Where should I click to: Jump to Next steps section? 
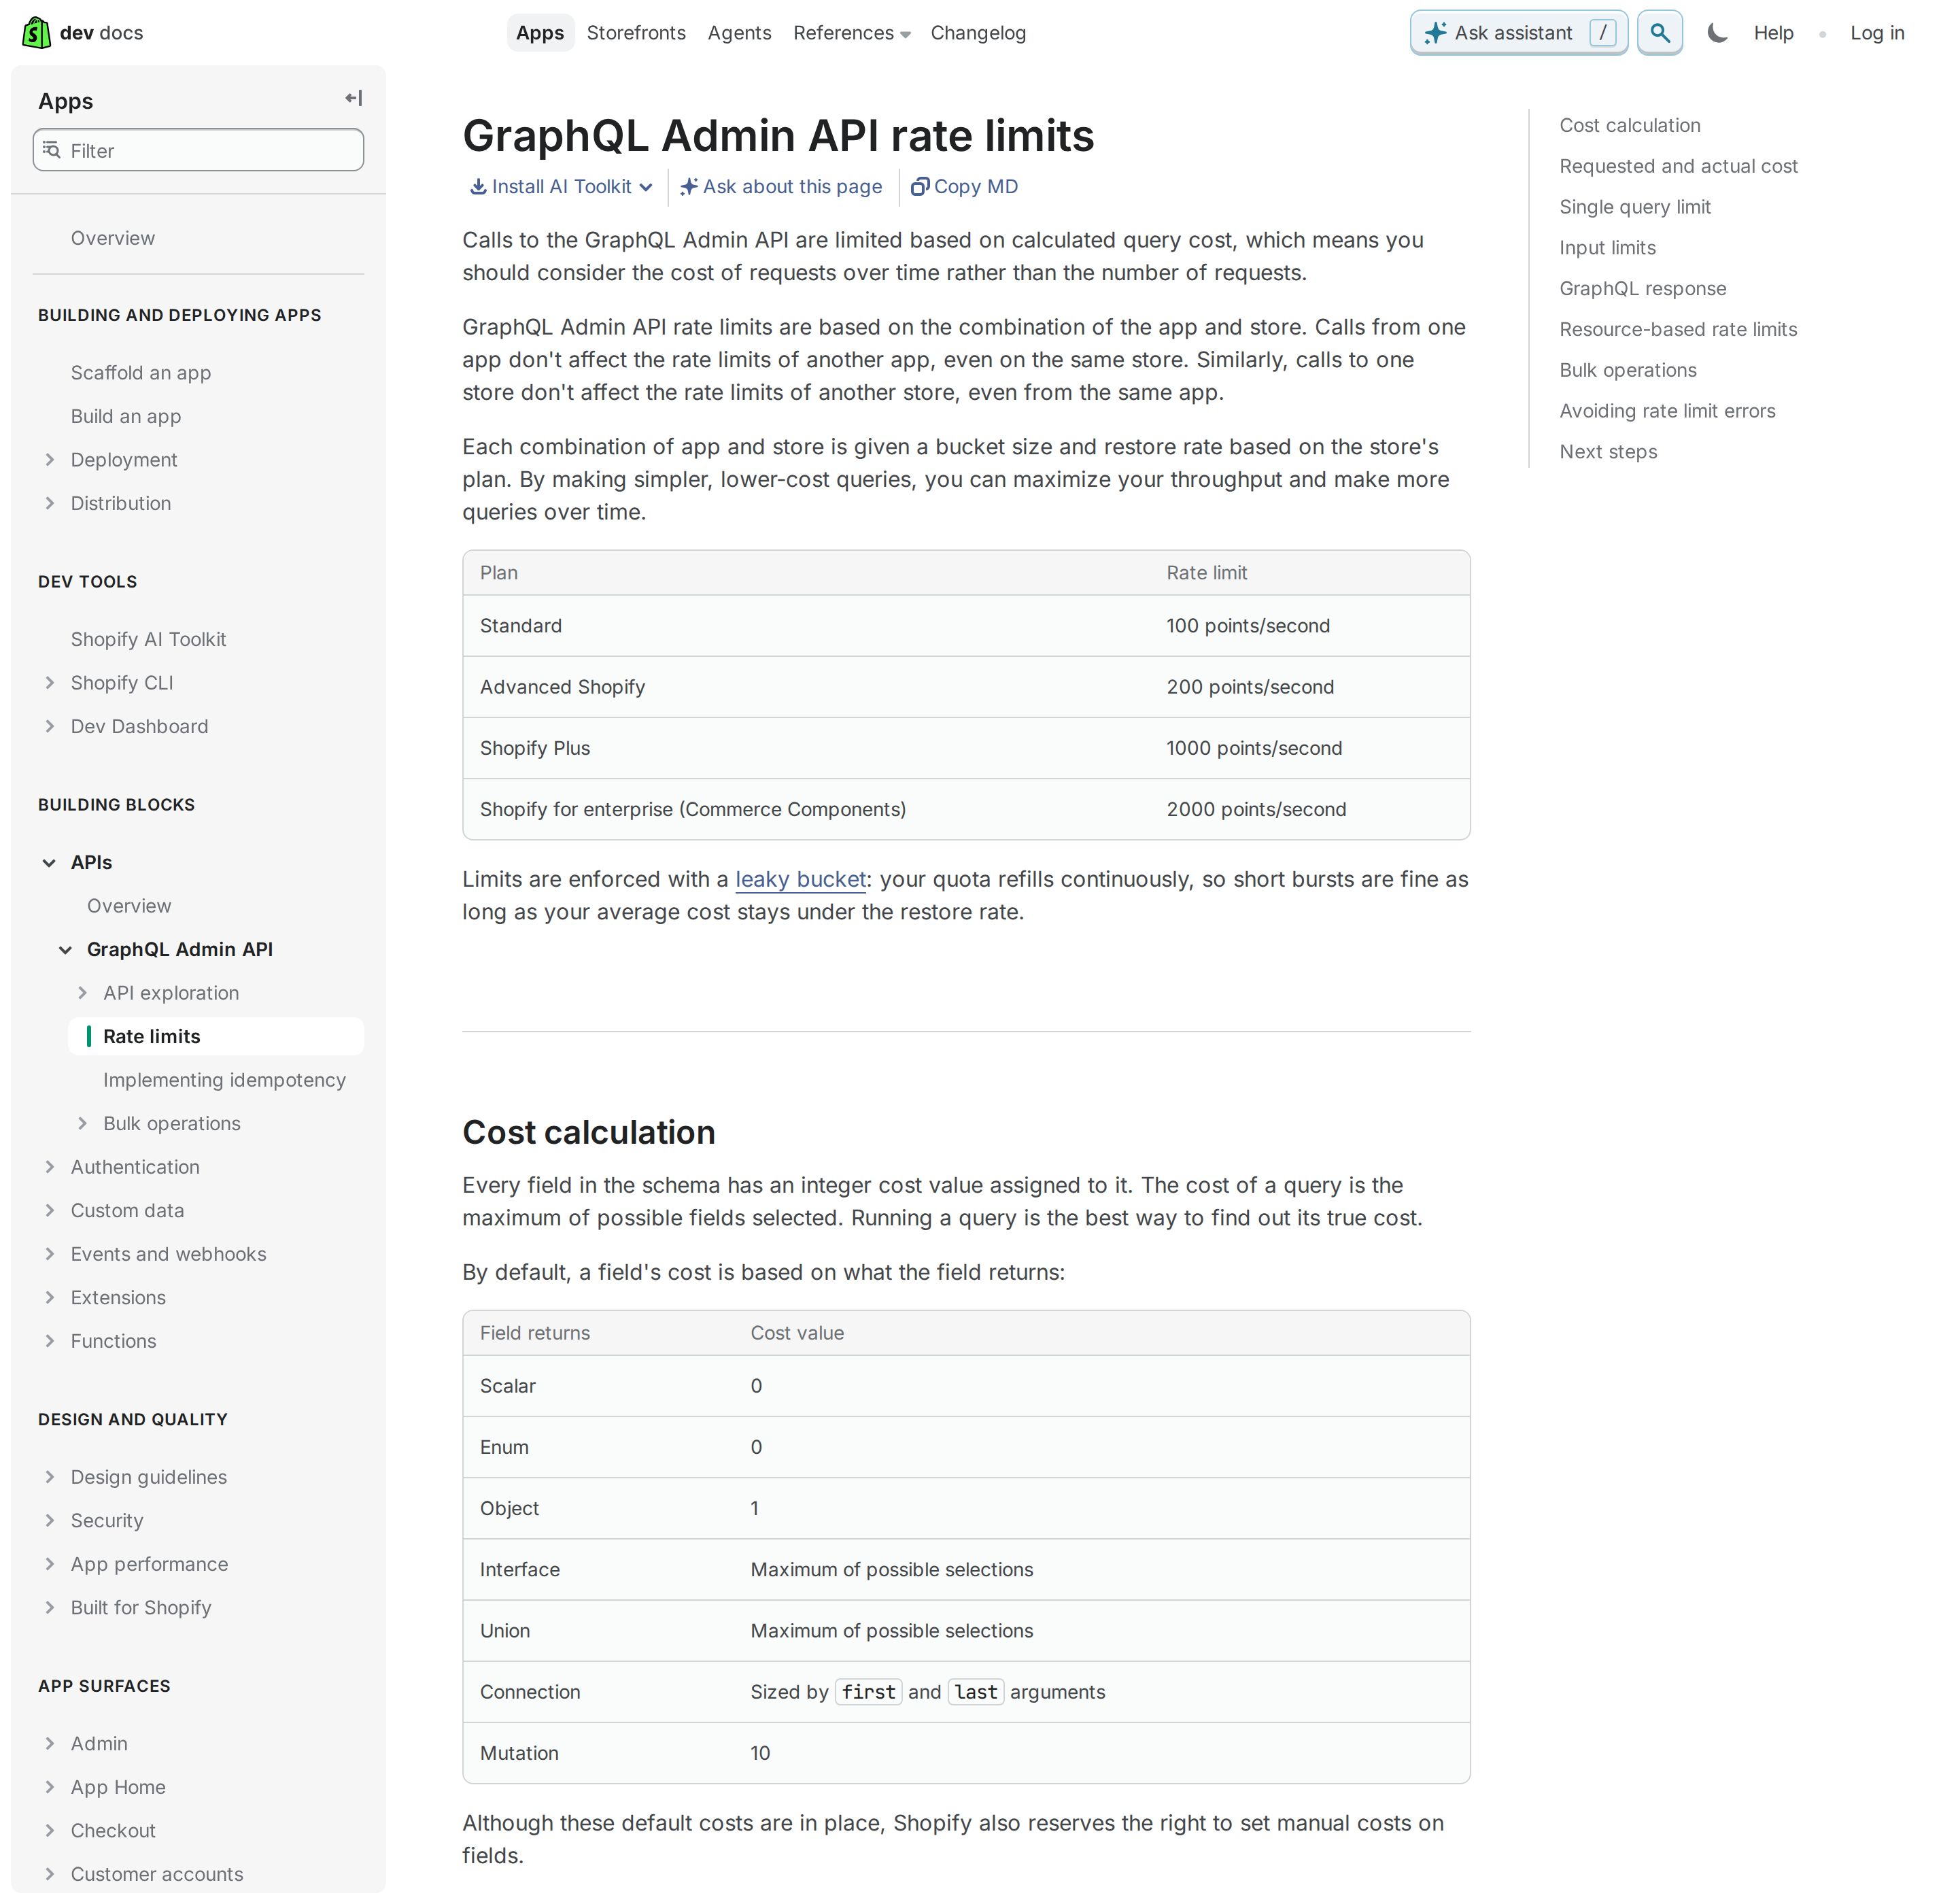[1608, 452]
